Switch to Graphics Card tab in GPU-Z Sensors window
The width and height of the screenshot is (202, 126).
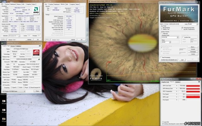coord(165,82)
